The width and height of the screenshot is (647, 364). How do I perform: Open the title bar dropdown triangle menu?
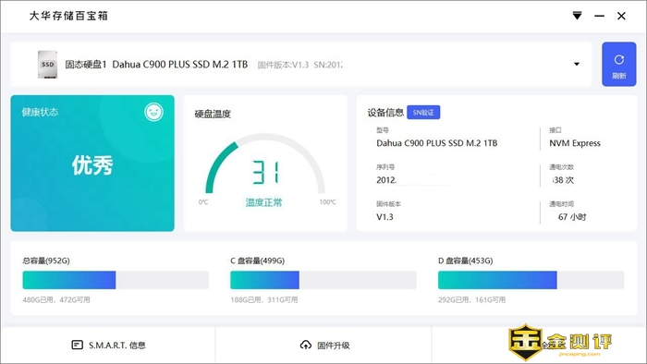577,16
